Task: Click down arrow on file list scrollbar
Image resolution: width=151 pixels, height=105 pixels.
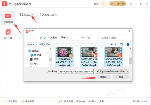Action: (130, 66)
